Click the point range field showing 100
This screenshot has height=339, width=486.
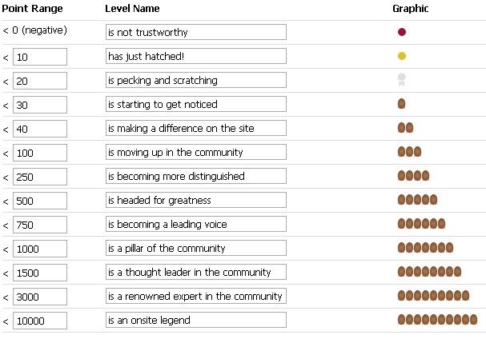pos(39,153)
